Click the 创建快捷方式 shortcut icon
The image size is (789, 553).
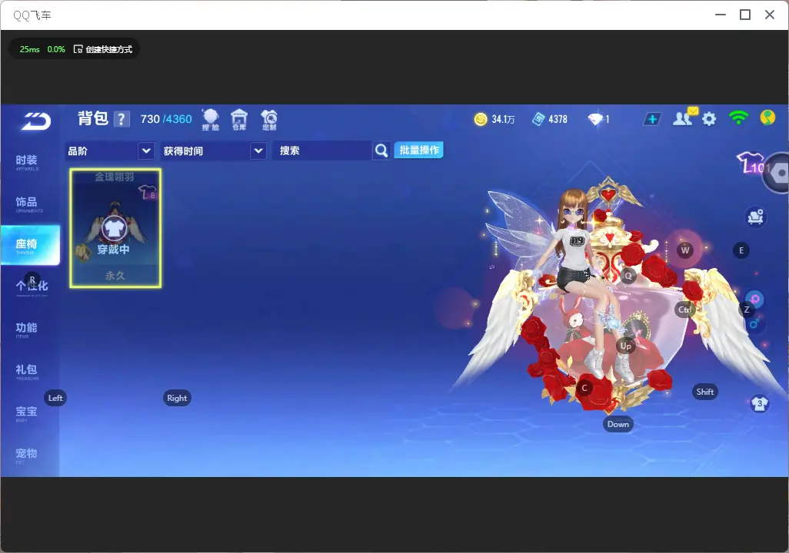click(78, 49)
